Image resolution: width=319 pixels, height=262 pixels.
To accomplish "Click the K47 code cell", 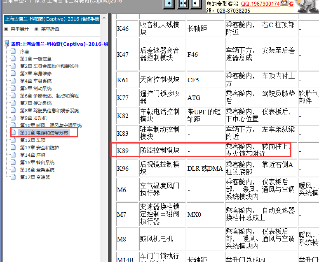I will tap(127, 54).
